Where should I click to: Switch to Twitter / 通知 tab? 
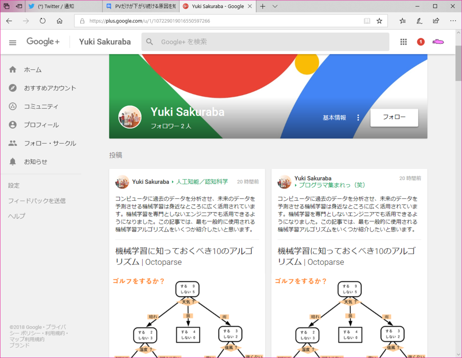(x=64, y=6)
